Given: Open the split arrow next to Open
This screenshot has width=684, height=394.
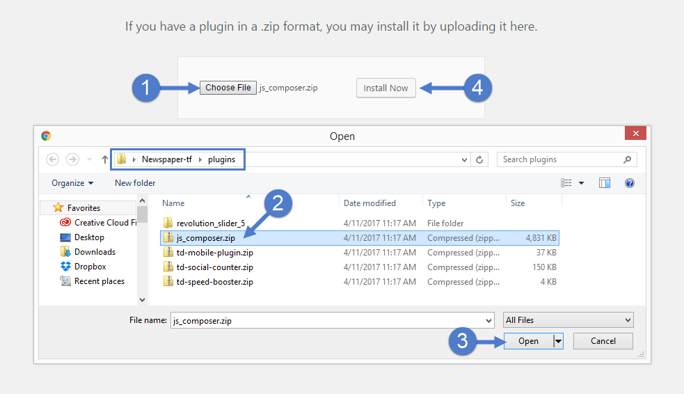Looking at the screenshot, I should (x=558, y=341).
